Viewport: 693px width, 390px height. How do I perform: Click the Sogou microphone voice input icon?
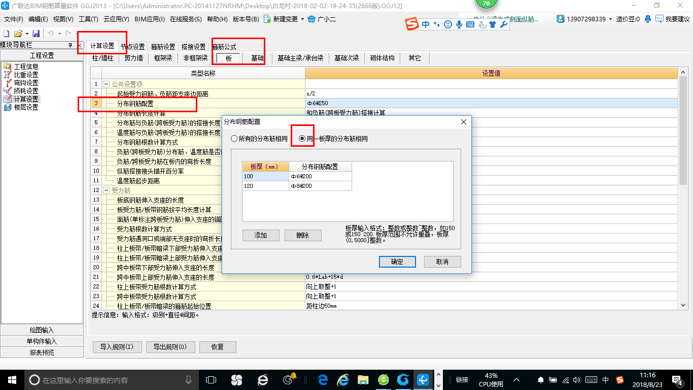pyautogui.click(x=459, y=24)
